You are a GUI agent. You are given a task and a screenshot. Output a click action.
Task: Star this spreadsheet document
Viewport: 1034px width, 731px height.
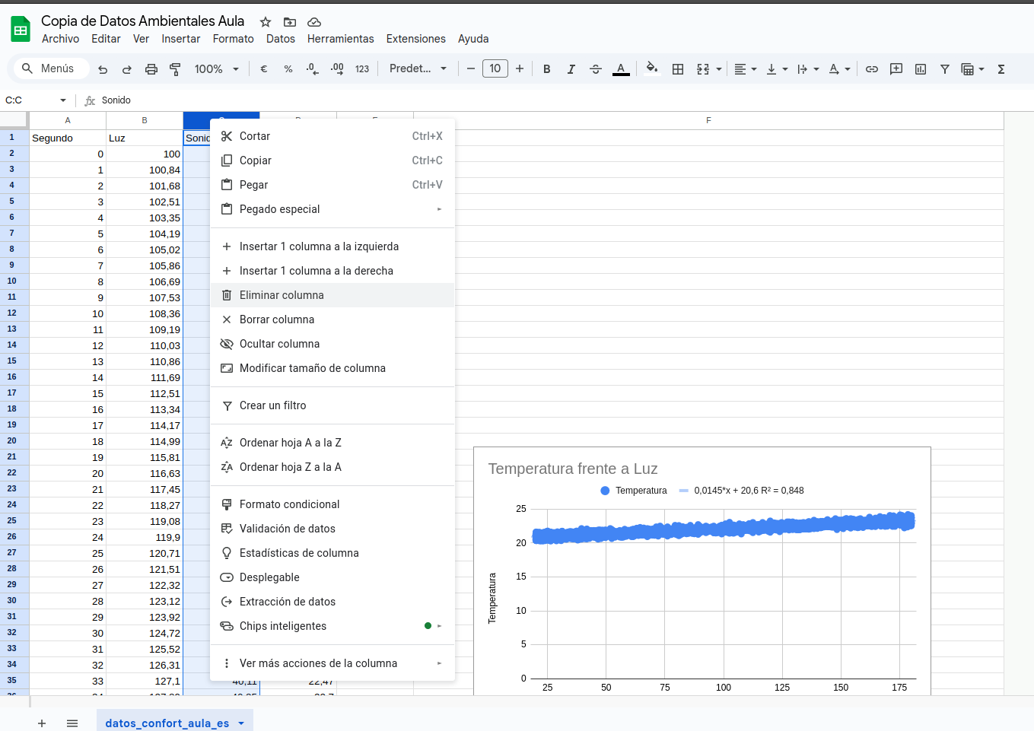click(266, 22)
